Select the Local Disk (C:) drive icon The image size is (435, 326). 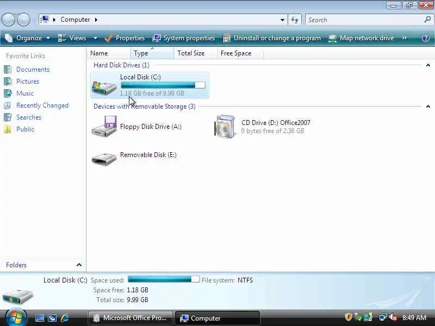[x=104, y=87]
